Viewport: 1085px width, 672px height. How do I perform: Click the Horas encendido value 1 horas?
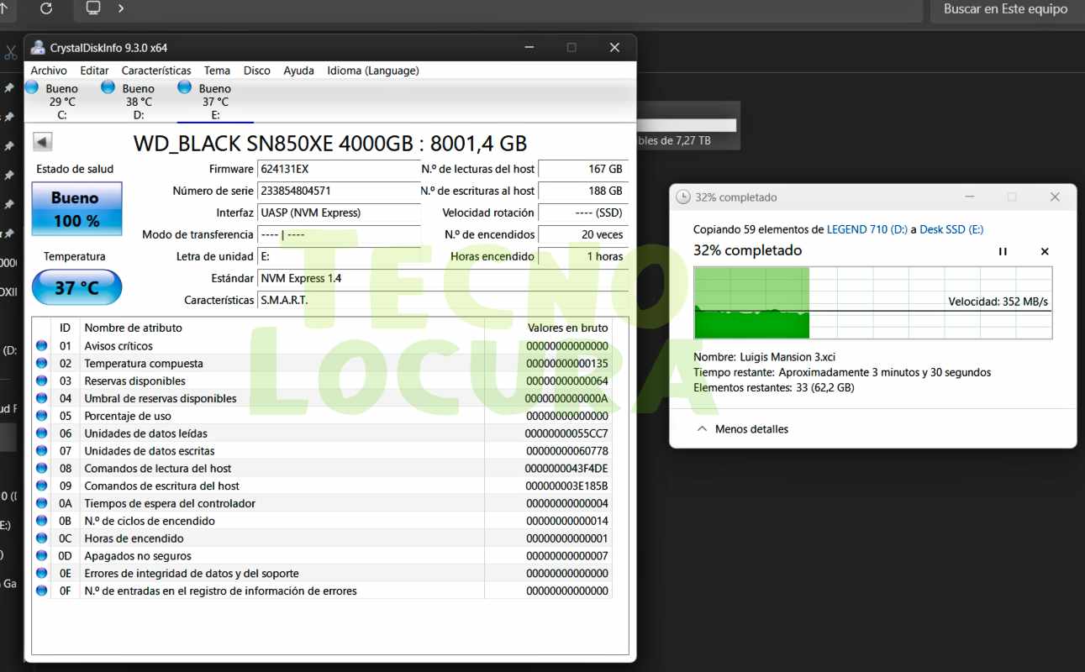tap(583, 257)
